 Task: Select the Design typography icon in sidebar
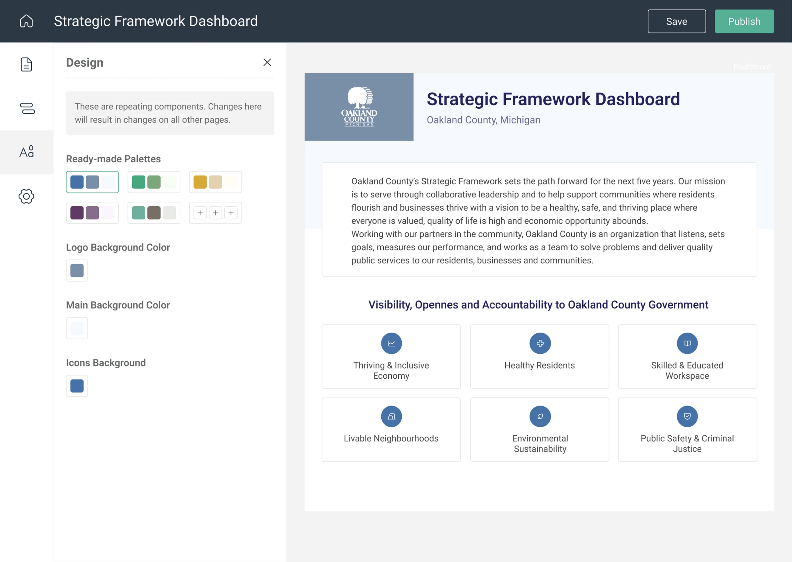click(x=26, y=152)
